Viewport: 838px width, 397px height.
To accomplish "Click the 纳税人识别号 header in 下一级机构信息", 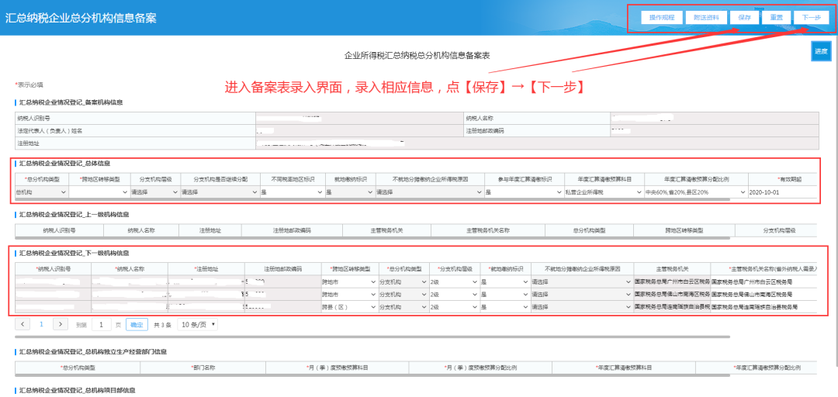I will (x=53, y=269).
